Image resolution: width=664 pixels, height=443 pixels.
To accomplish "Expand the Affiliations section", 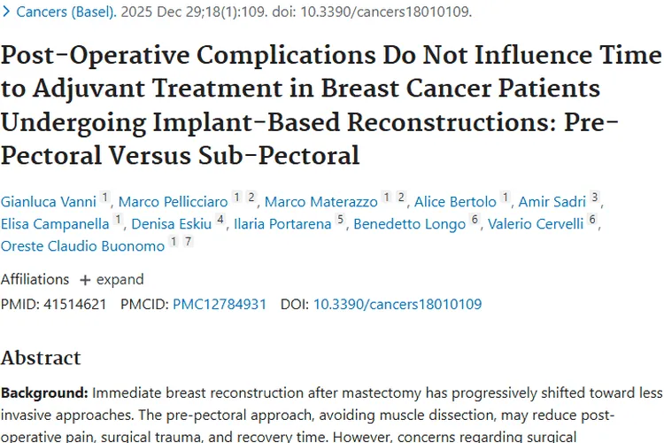I will [112, 280].
